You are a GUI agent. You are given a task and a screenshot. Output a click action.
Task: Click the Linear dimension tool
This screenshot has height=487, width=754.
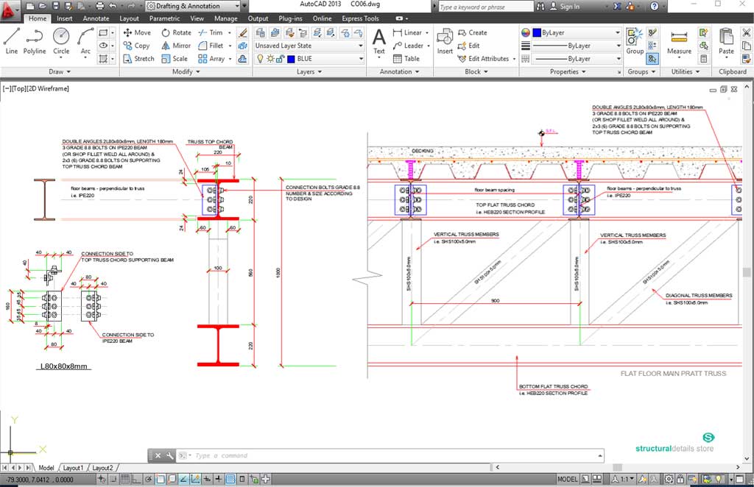(x=407, y=32)
